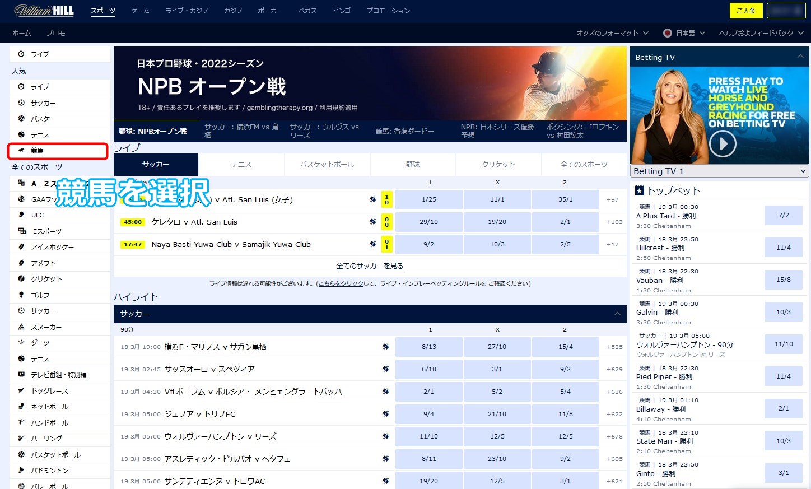Click the 3/1 odds for Ginto
This screenshot has width=811, height=489.
pos(784,473)
